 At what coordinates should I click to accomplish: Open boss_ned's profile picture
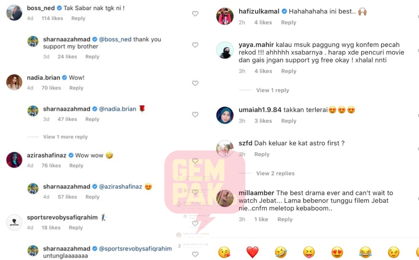tap(14, 13)
